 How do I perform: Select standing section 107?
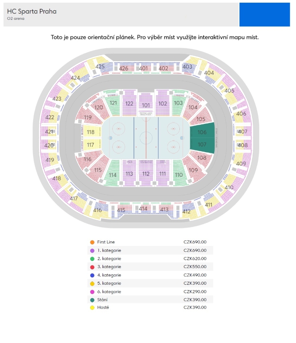(202, 145)
